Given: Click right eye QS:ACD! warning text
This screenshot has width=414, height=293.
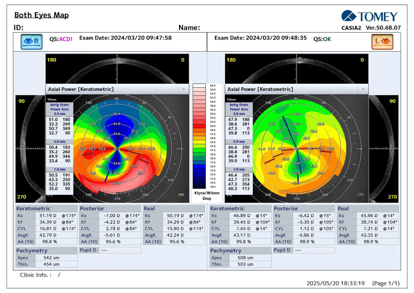Looking at the screenshot, I should 61,39.
